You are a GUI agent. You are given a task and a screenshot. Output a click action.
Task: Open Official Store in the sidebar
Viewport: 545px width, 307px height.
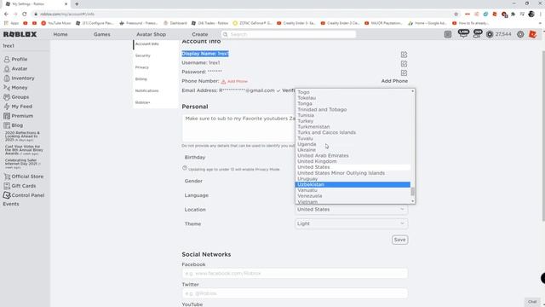24,177
